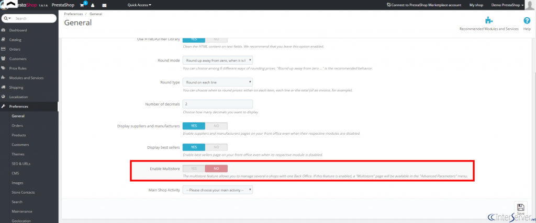Open Orders submenu under Preferences
Screen dimensions: 536x223
(17, 125)
